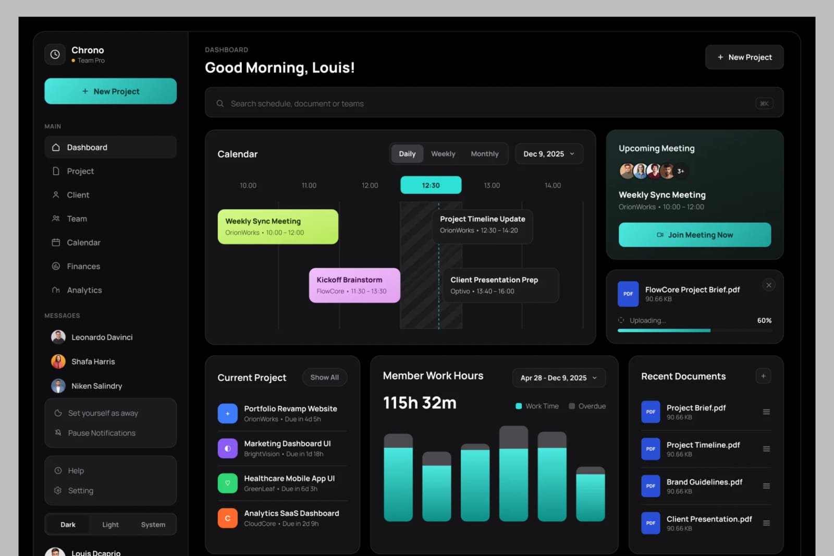The image size is (834, 556).
Task: Expand the Apr 28 - Dec 9, 2025 range dropdown
Action: [559, 378]
